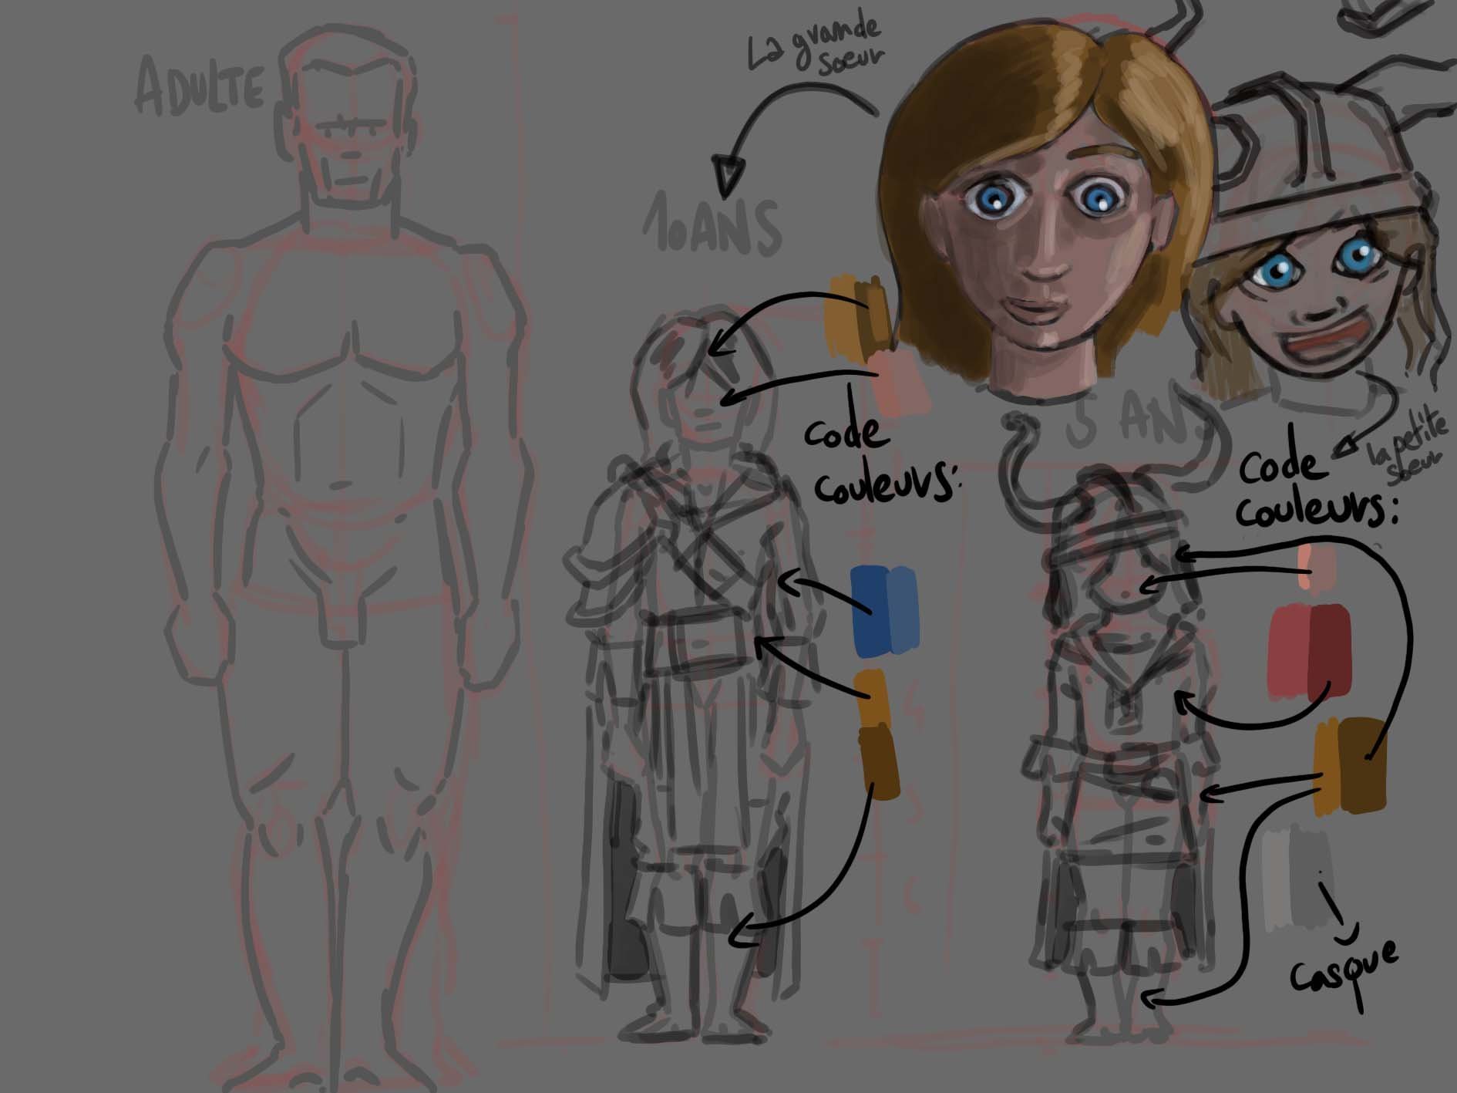The height and width of the screenshot is (1093, 1457).
Task: Pick the lighter blue color swatch
Action: click(903, 609)
